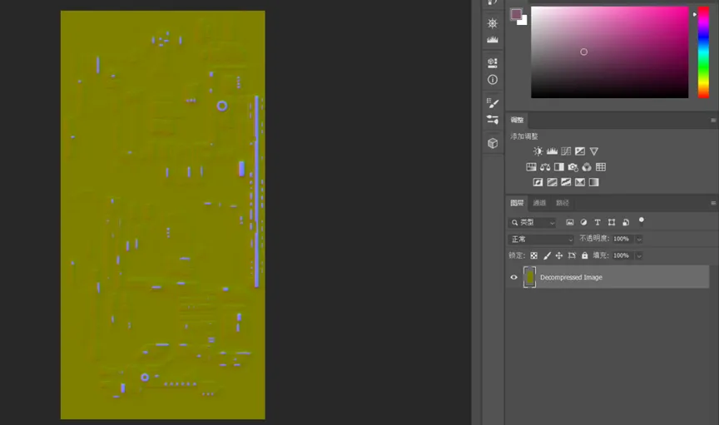
Task: Open the Brush Settings panel icon
Action: tap(493, 102)
